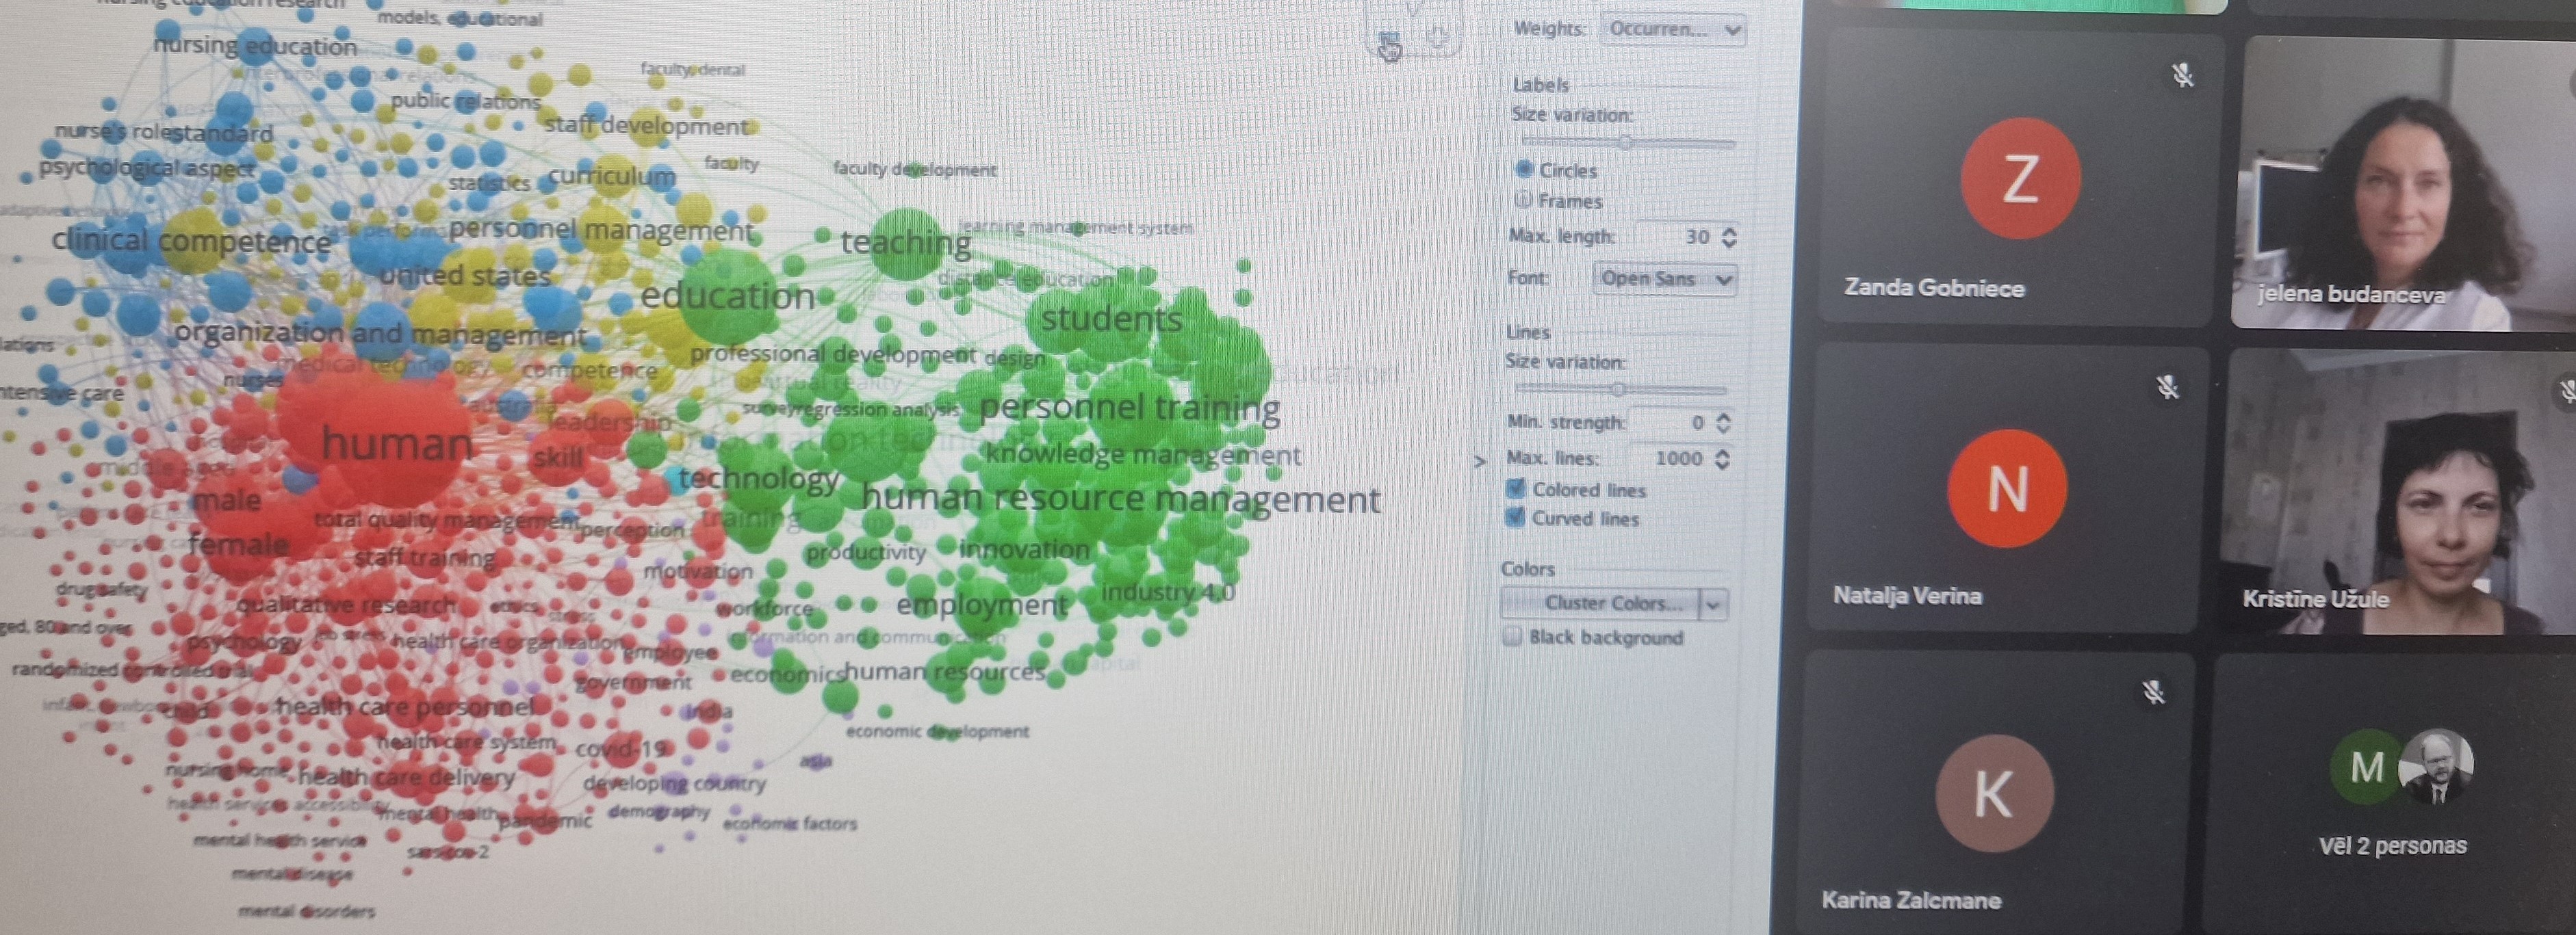Increase Max. lines using the stepper arrows
The image size is (2576, 935).
[1722, 451]
